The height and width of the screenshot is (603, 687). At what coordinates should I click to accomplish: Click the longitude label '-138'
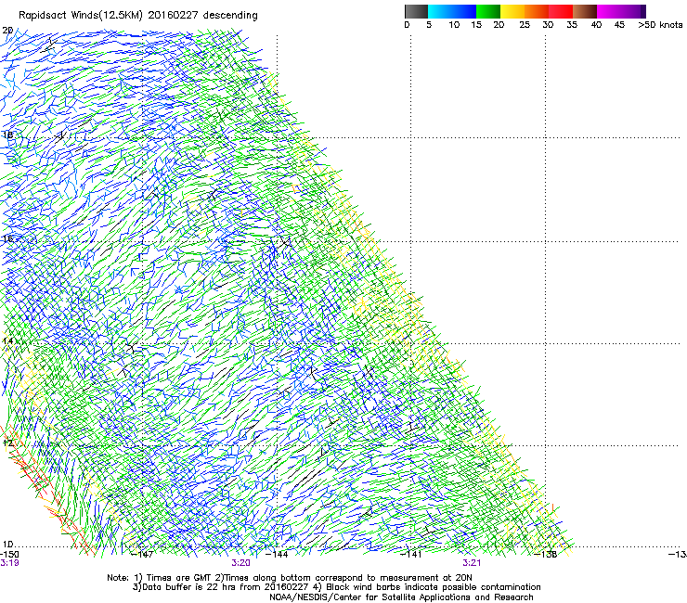546,554
